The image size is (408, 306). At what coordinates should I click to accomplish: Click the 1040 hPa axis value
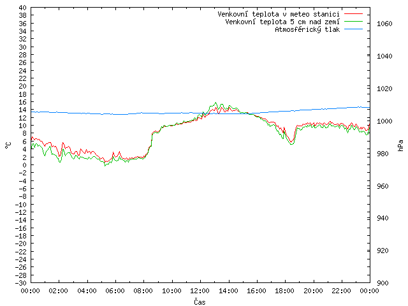coord(384,56)
